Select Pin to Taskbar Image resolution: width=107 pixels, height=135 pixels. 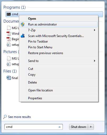[x=38, y=41]
